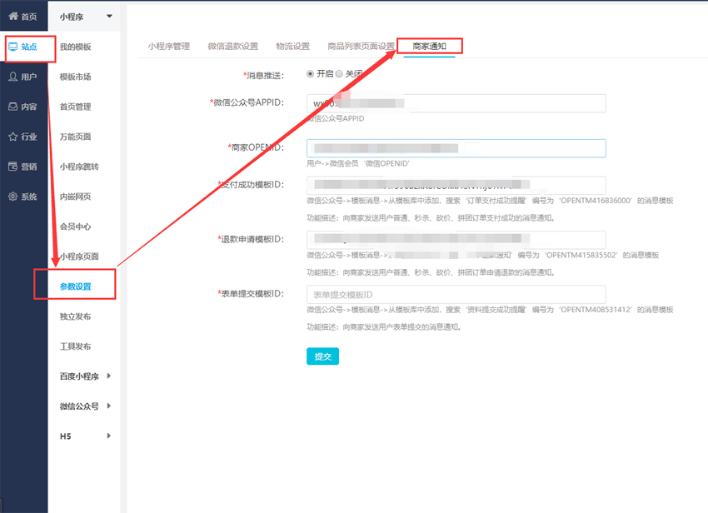
Task: Select the 关闭 radio button
Action: click(x=339, y=74)
